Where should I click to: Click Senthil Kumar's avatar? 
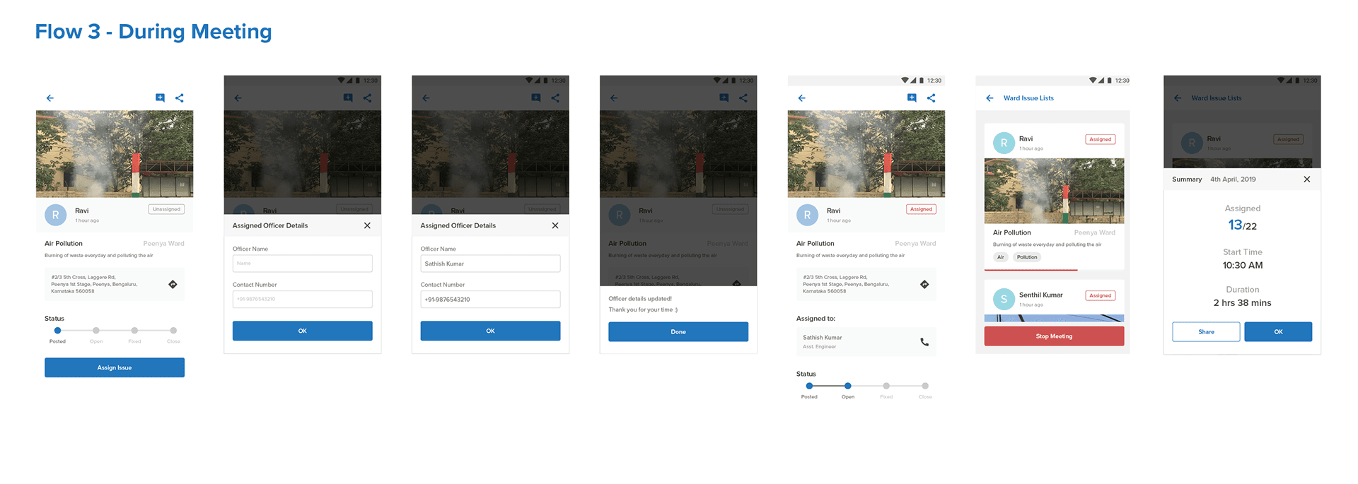coord(1004,299)
